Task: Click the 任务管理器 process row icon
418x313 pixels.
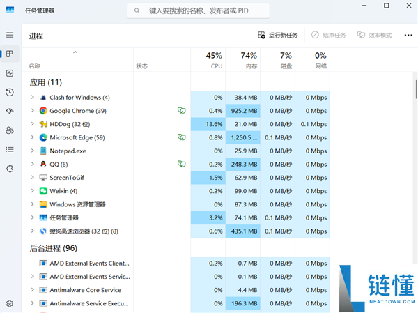Action: click(x=43, y=217)
